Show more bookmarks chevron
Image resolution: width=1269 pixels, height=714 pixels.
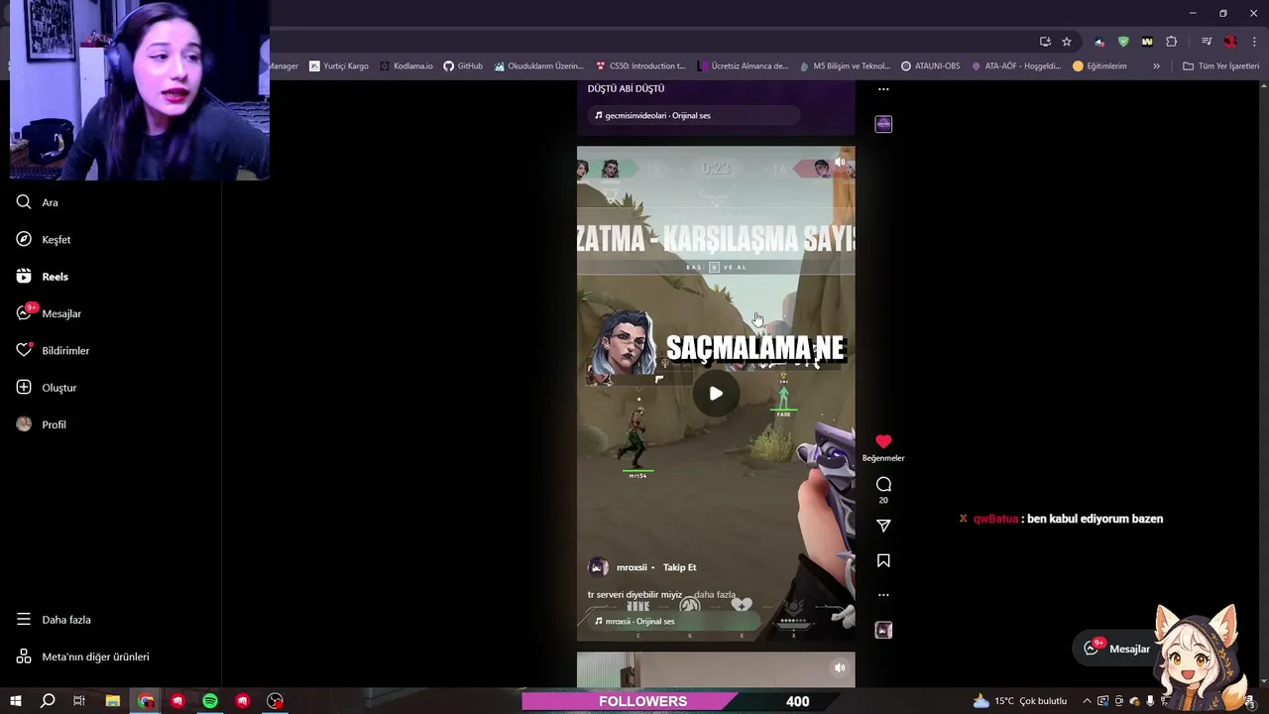1156,66
